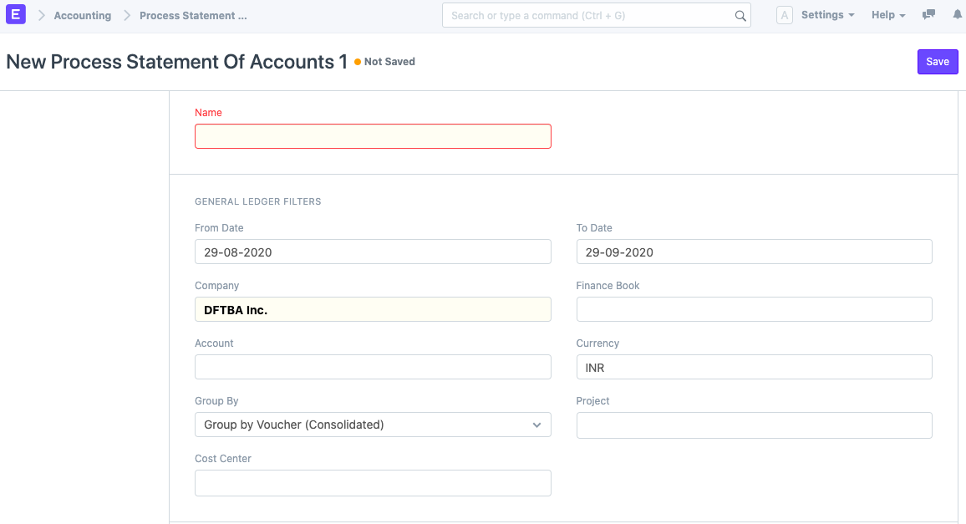Click the From Date field
This screenshot has width=966, height=524.
tap(373, 252)
